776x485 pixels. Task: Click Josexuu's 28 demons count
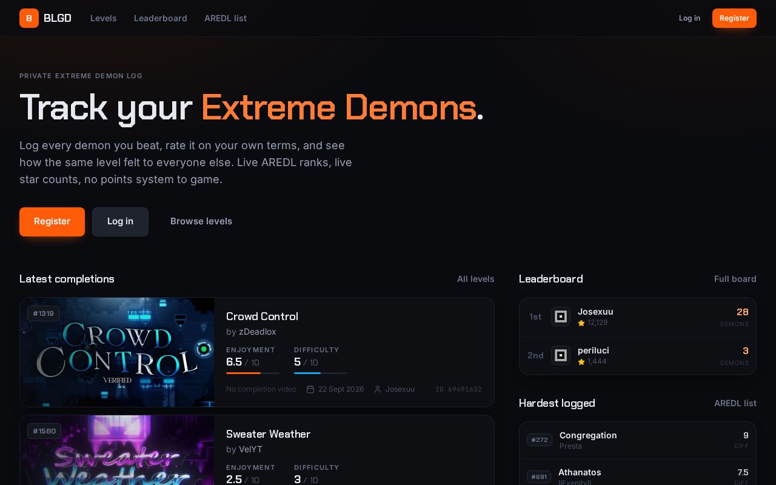743,312
